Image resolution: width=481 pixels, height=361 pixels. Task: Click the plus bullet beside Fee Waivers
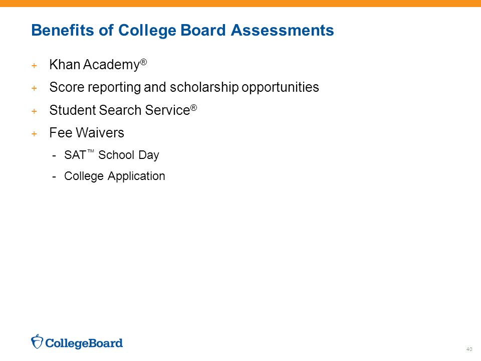click(x=34, y=134)
